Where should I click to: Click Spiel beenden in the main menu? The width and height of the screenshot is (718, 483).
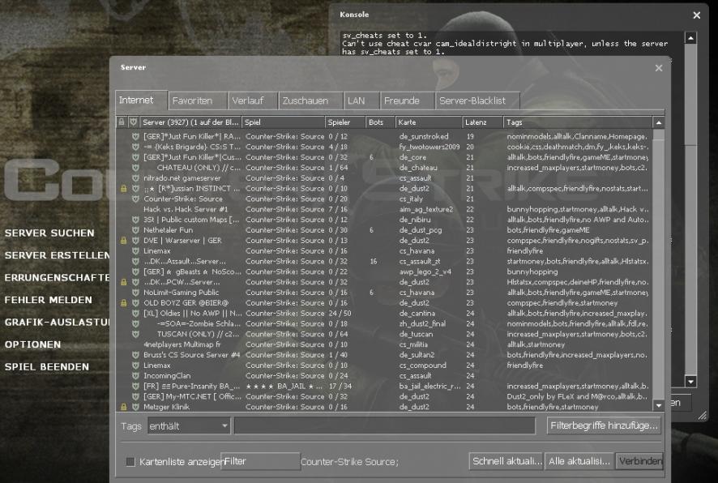47,367
